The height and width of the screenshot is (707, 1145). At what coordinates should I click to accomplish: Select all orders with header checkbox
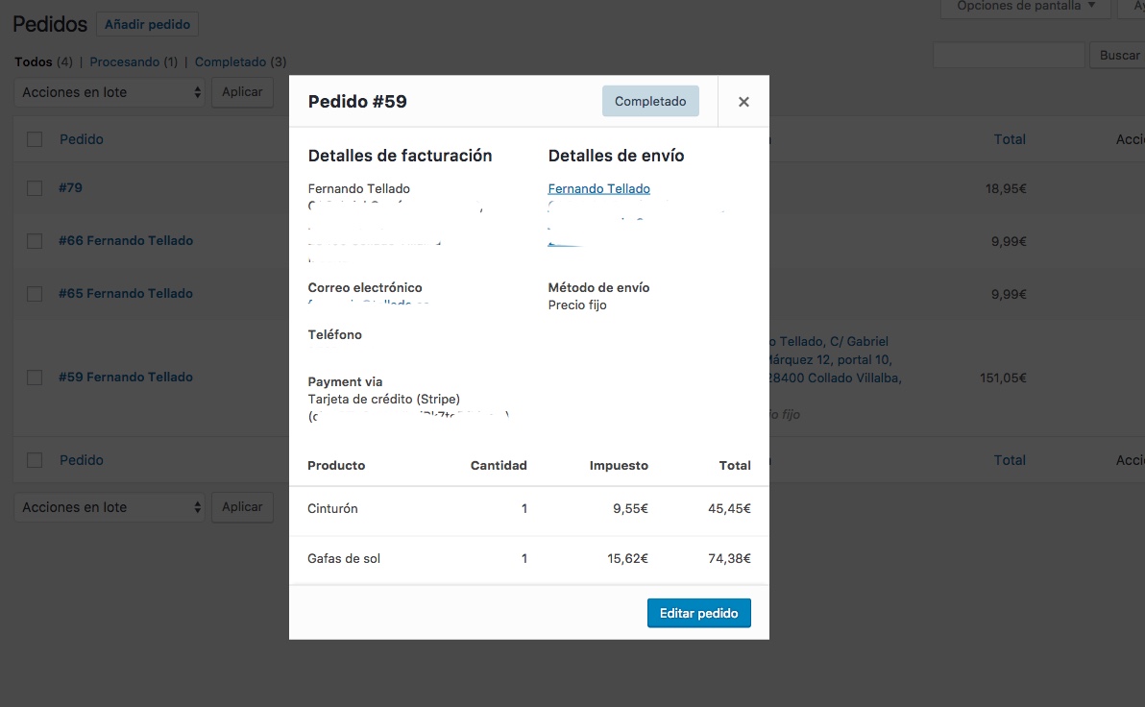click(x=35, y=138)
